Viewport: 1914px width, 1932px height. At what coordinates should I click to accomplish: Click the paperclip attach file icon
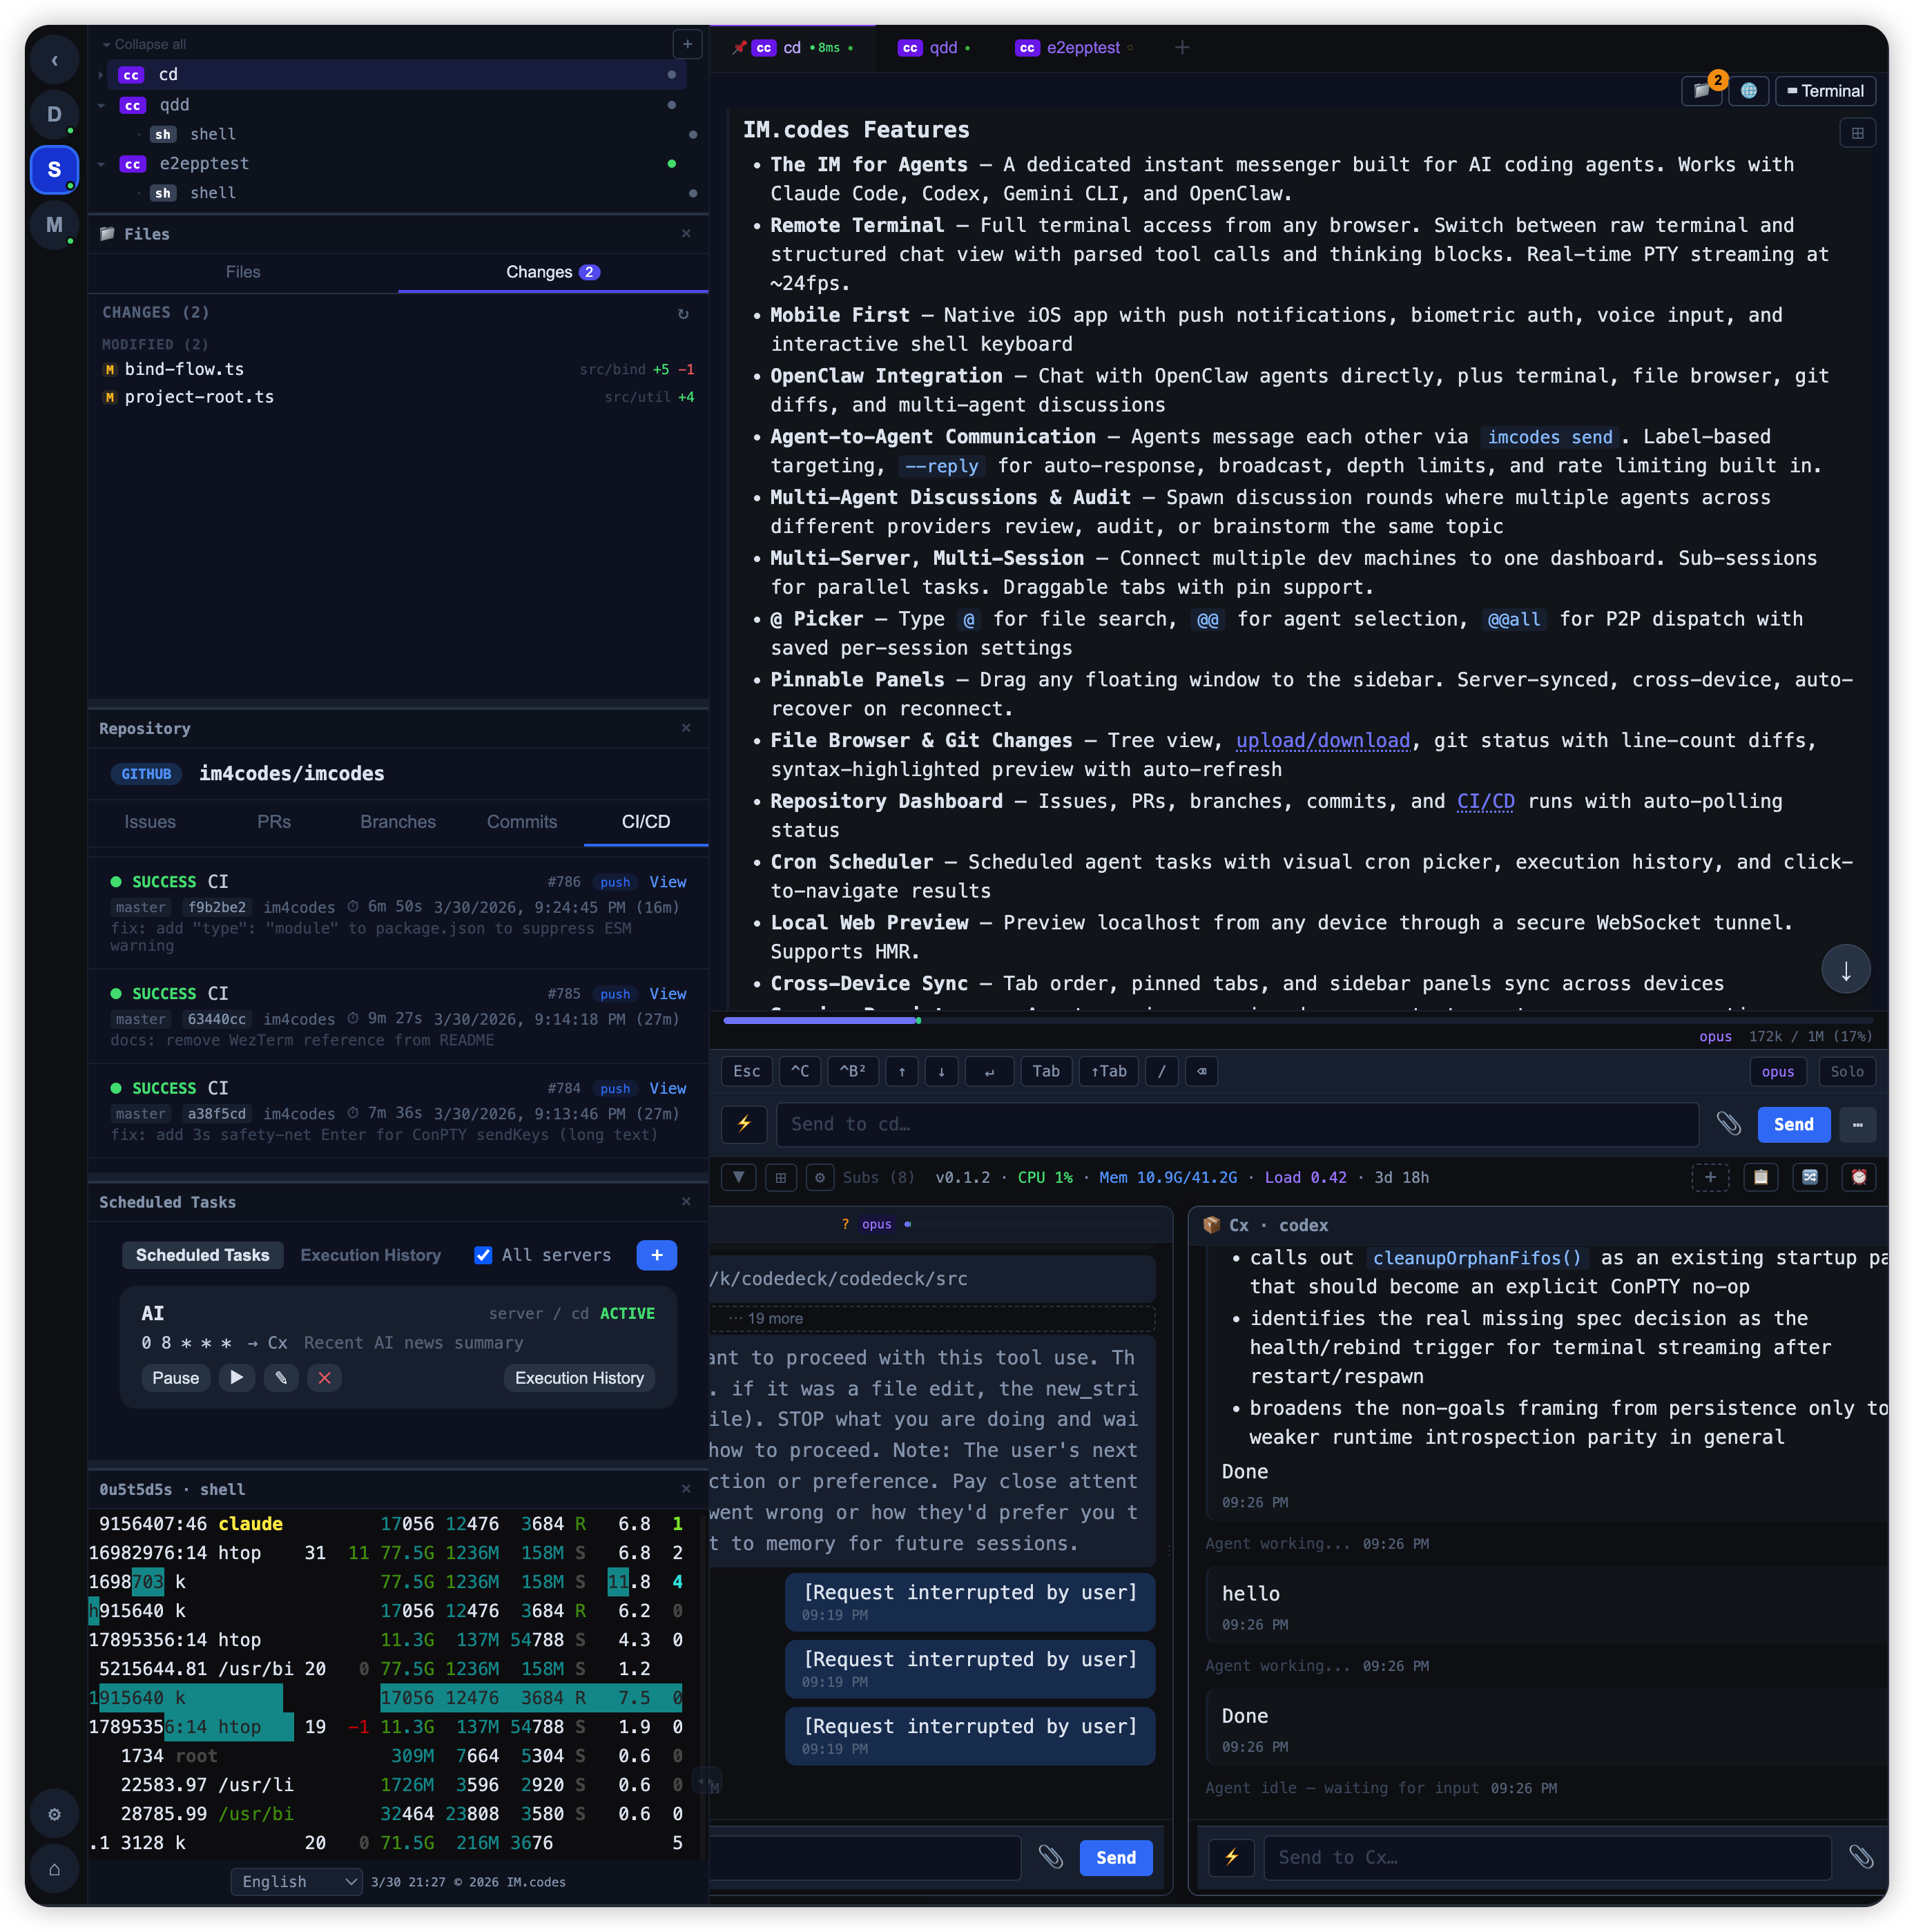tap(1728, 1124)
